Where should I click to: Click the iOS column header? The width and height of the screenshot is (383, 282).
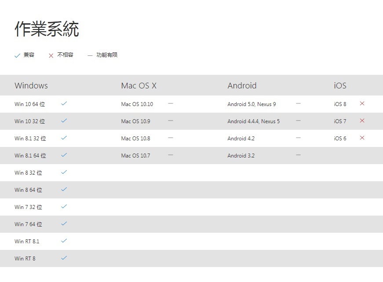point(340,85)
